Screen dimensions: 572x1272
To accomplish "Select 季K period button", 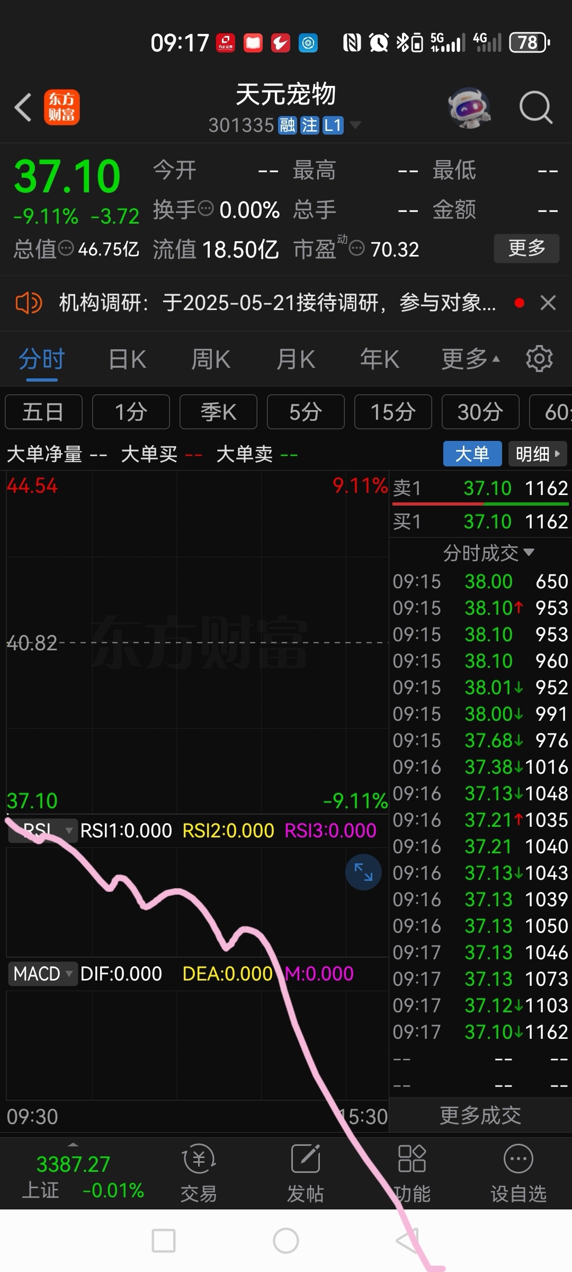I will pyautogui.click(x=218, y=411).
